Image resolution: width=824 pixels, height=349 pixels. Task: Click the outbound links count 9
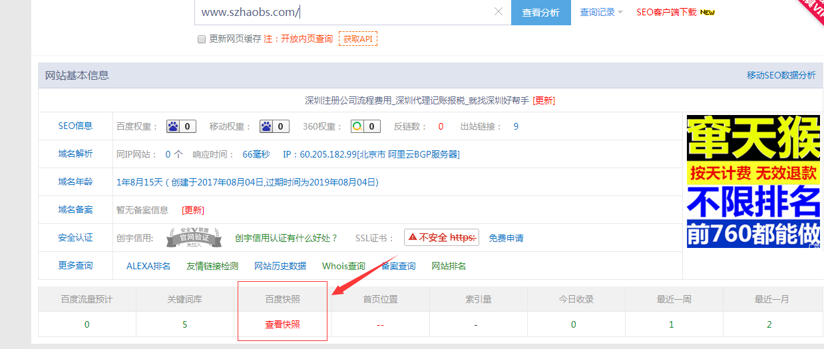point(516,126)
